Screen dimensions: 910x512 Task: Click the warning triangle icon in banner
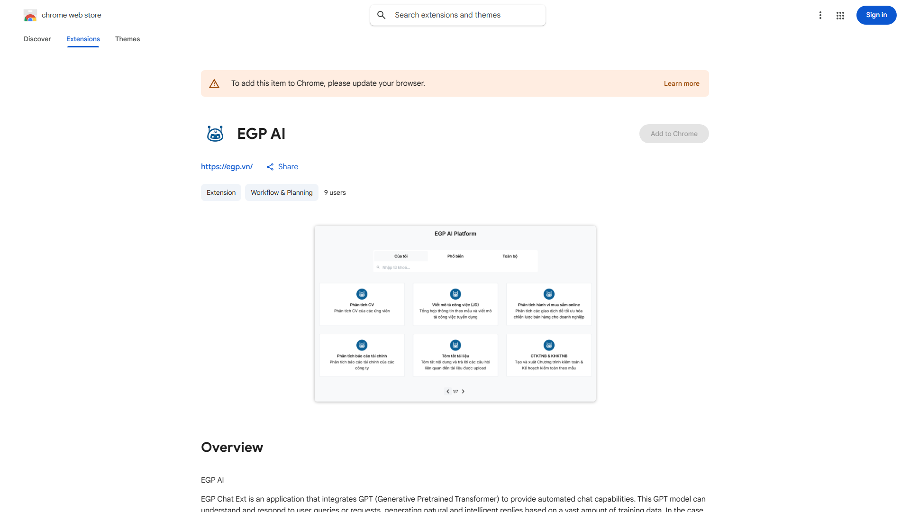214,83
